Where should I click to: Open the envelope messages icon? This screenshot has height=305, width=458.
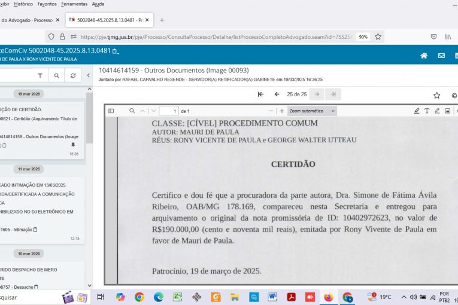pos(441,56)
